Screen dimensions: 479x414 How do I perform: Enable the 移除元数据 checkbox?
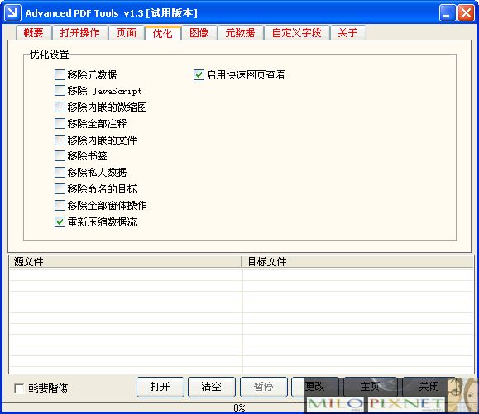point(60,74)
